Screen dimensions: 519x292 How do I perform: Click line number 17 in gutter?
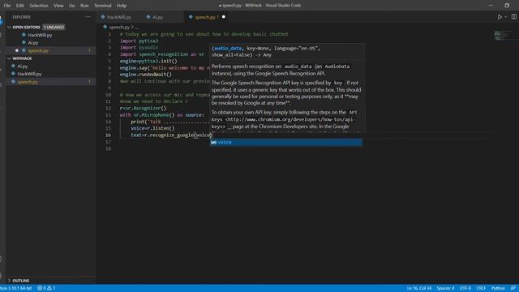pyautogui.click(x=108, y=142)
